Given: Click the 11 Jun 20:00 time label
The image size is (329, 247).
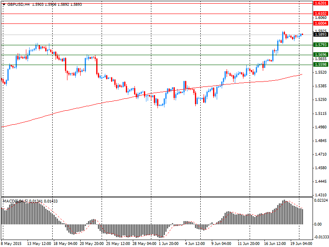Looking at the screenshot, I should pyautogui.click(x=249, y=244).
